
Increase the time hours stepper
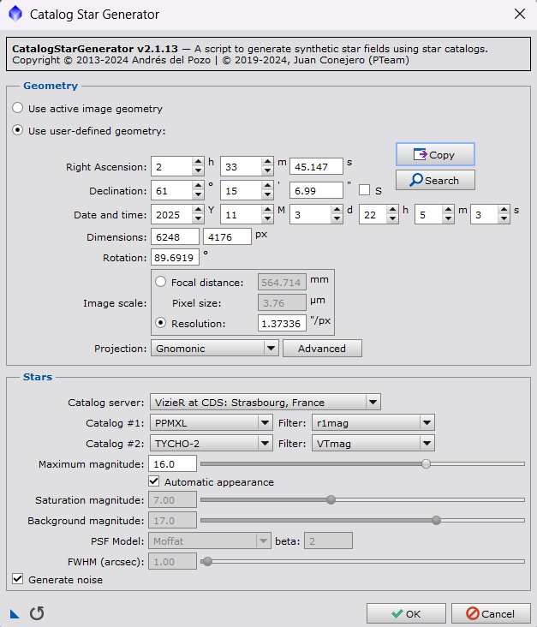392,210
